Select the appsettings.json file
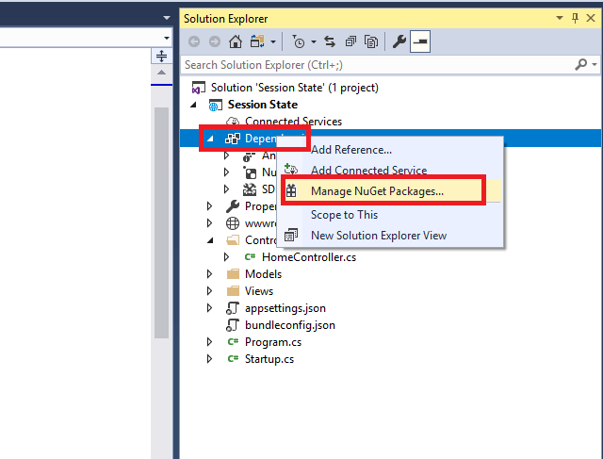 pyautogui.click(x=285, y=308)
